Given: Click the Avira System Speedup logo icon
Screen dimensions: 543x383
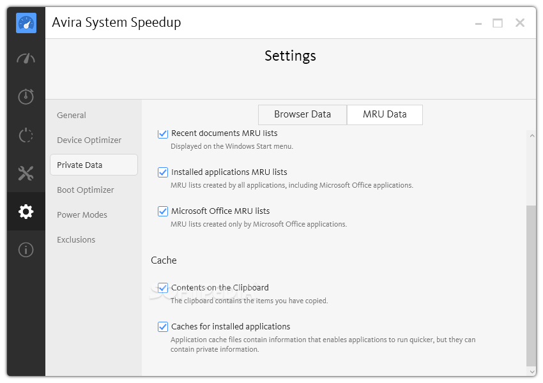Looking at the screenshot, I should tap(26, 23).
